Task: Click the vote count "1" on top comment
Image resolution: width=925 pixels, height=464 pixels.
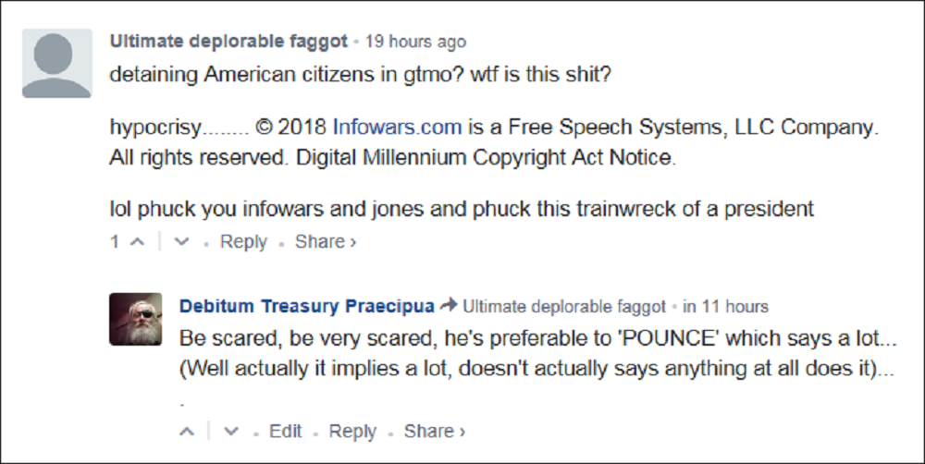Action: pos(115,242)
